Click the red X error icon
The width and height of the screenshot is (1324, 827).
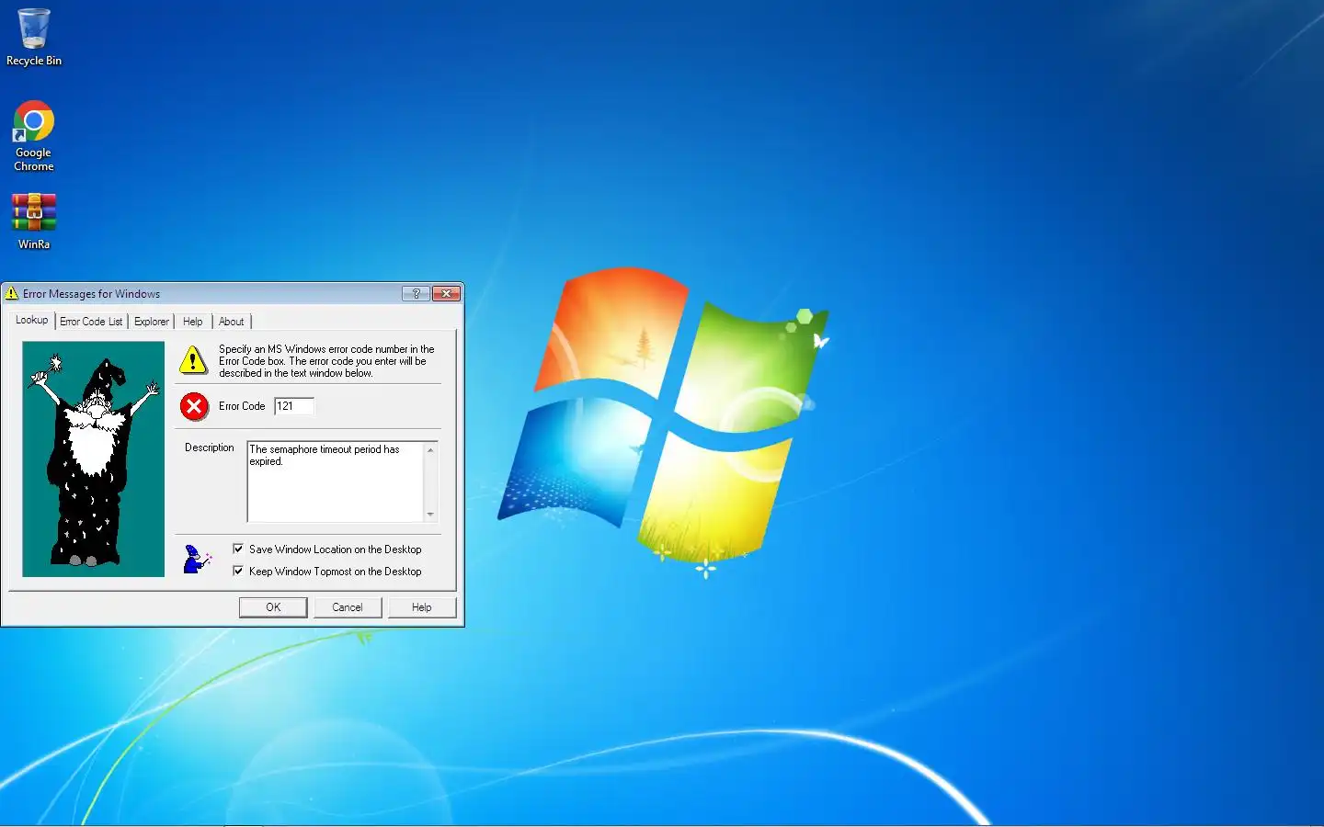pyautogui.click(x=194, y=406)
